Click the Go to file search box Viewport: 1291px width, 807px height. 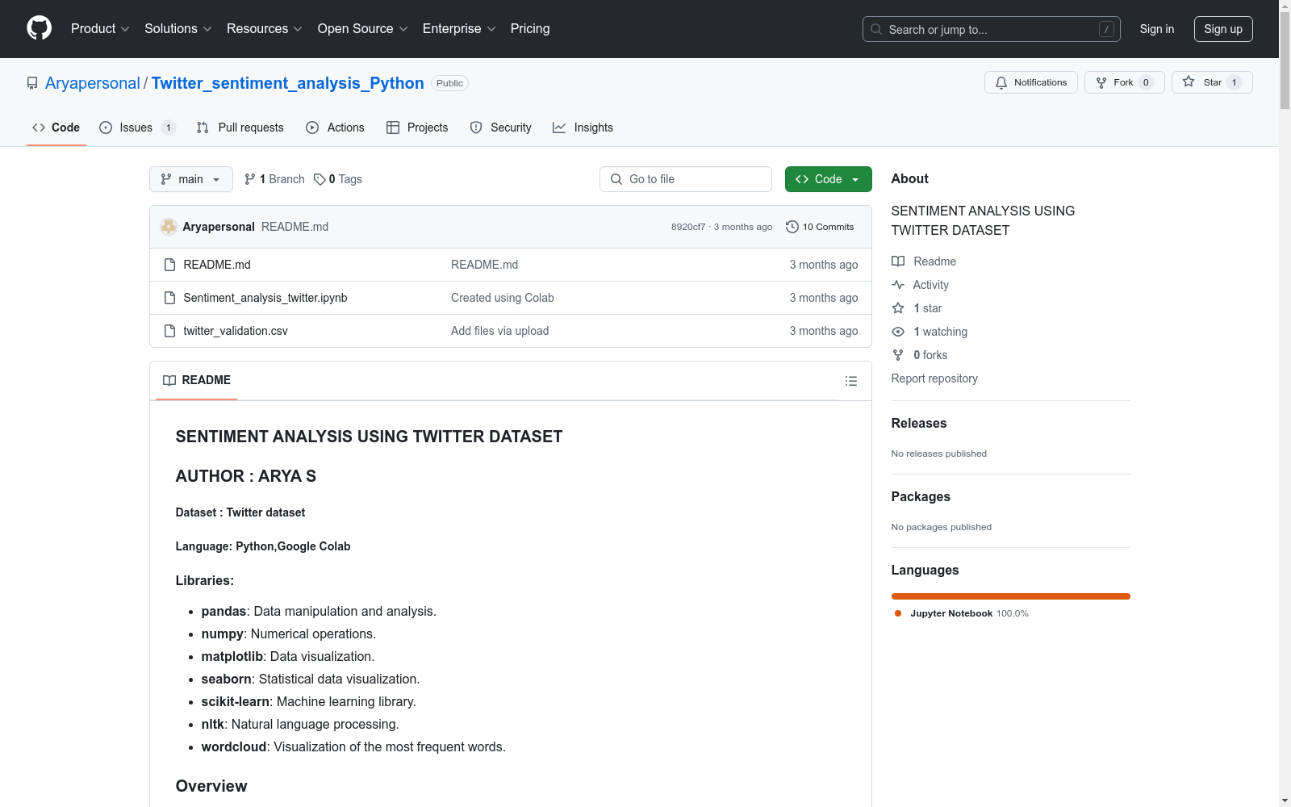[x=686, y=179]
